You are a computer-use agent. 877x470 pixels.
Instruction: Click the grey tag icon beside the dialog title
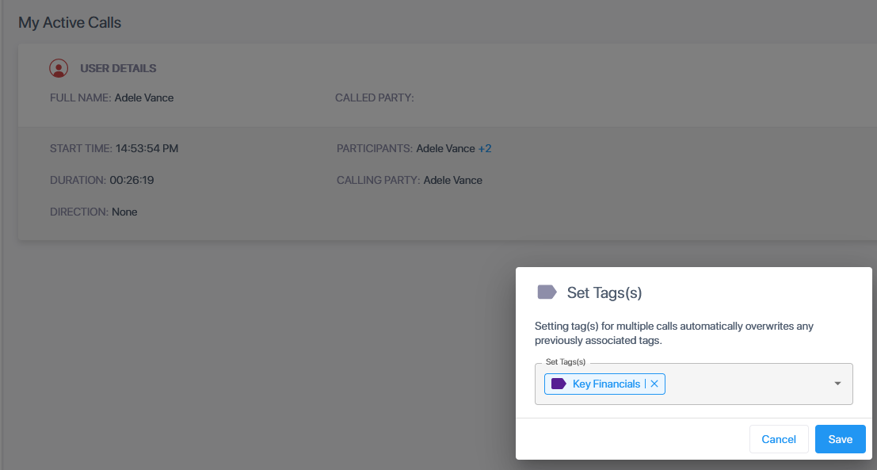point(547,292)
